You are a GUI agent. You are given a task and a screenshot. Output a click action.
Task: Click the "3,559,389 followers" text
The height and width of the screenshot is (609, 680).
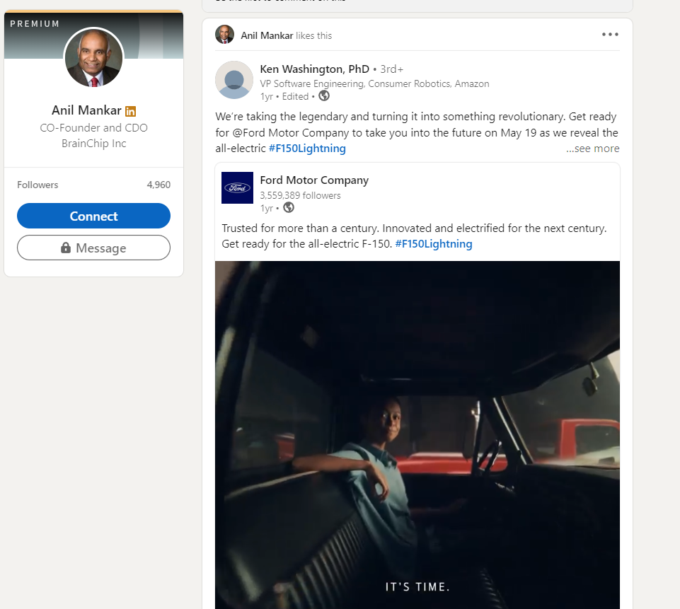[x=300, y=195]
